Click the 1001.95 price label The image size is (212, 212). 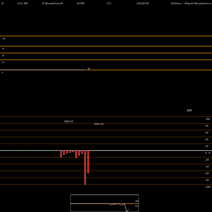pyautogui.click(x=99, y=124)
